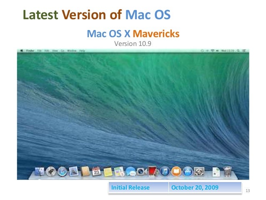
Task: Click the 'October 20, 2009' cell
Action: (x=205, y=187)
